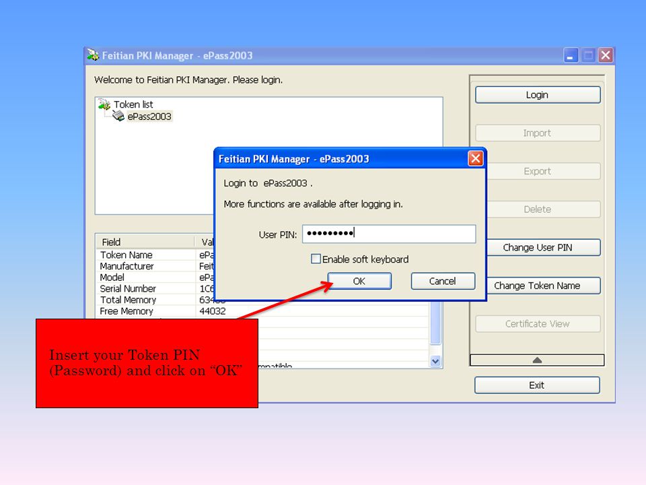Screen dimensions: 646x485
Task: Select the Token list root node
Action: (x=133, y=104)
